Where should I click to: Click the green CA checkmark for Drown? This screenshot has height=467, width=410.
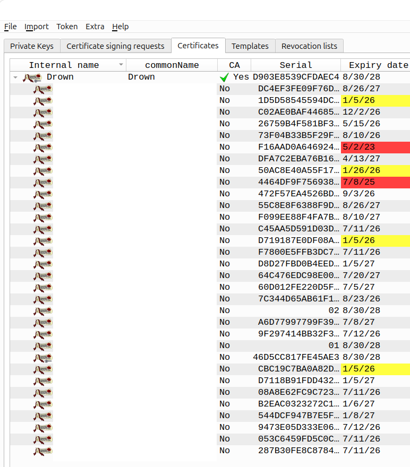224,77
